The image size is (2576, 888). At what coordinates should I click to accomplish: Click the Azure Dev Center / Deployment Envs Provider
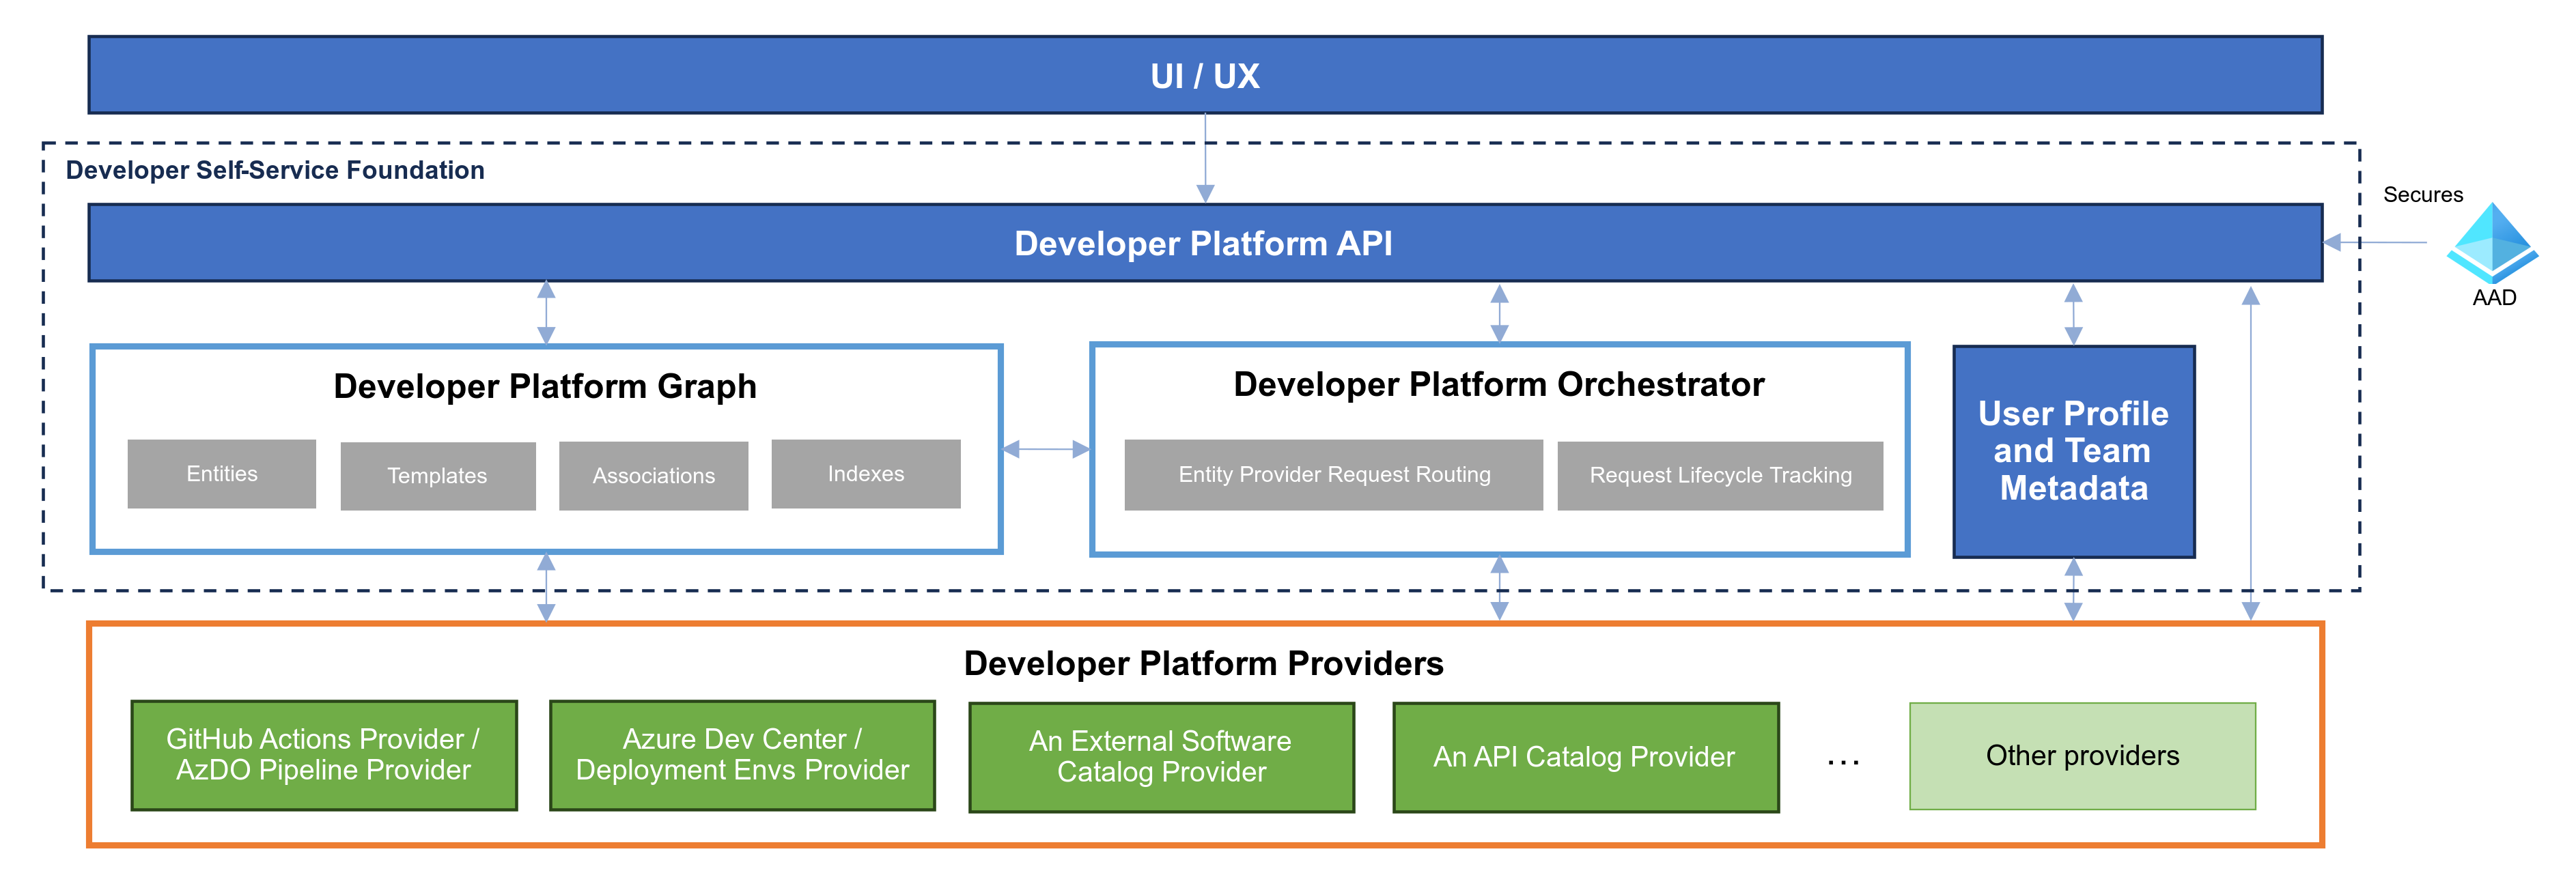pos(741,755)
